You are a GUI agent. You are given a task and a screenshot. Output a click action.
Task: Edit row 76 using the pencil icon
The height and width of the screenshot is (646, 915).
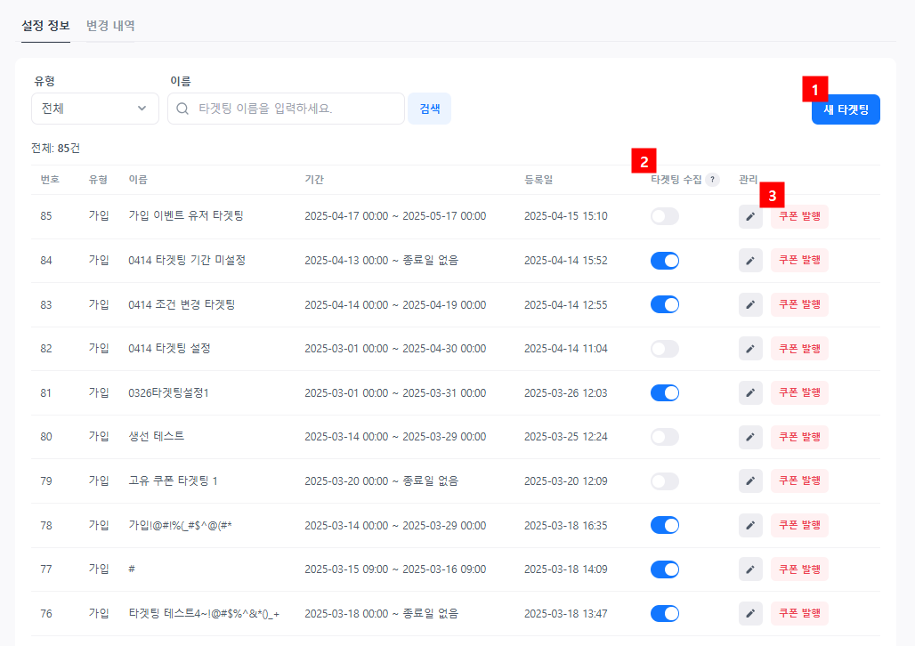750,613
